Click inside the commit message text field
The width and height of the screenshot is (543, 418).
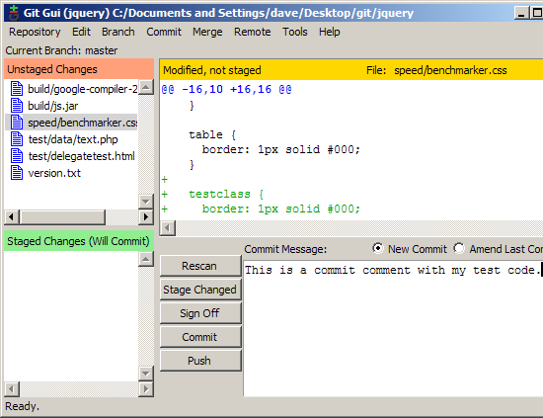pos(393,328)
